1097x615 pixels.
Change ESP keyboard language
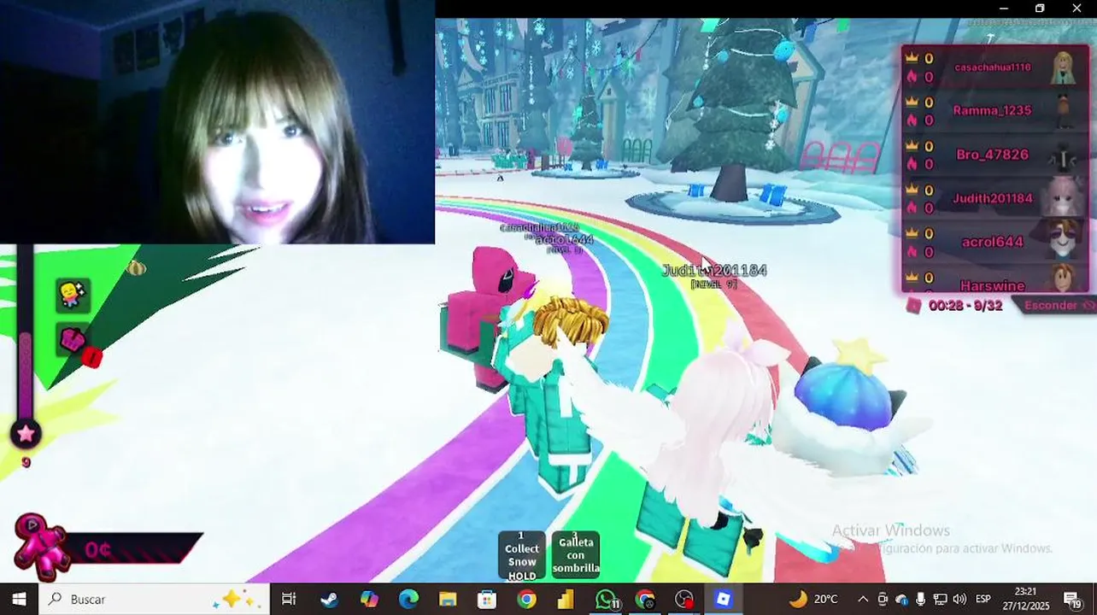click(983, 599)
